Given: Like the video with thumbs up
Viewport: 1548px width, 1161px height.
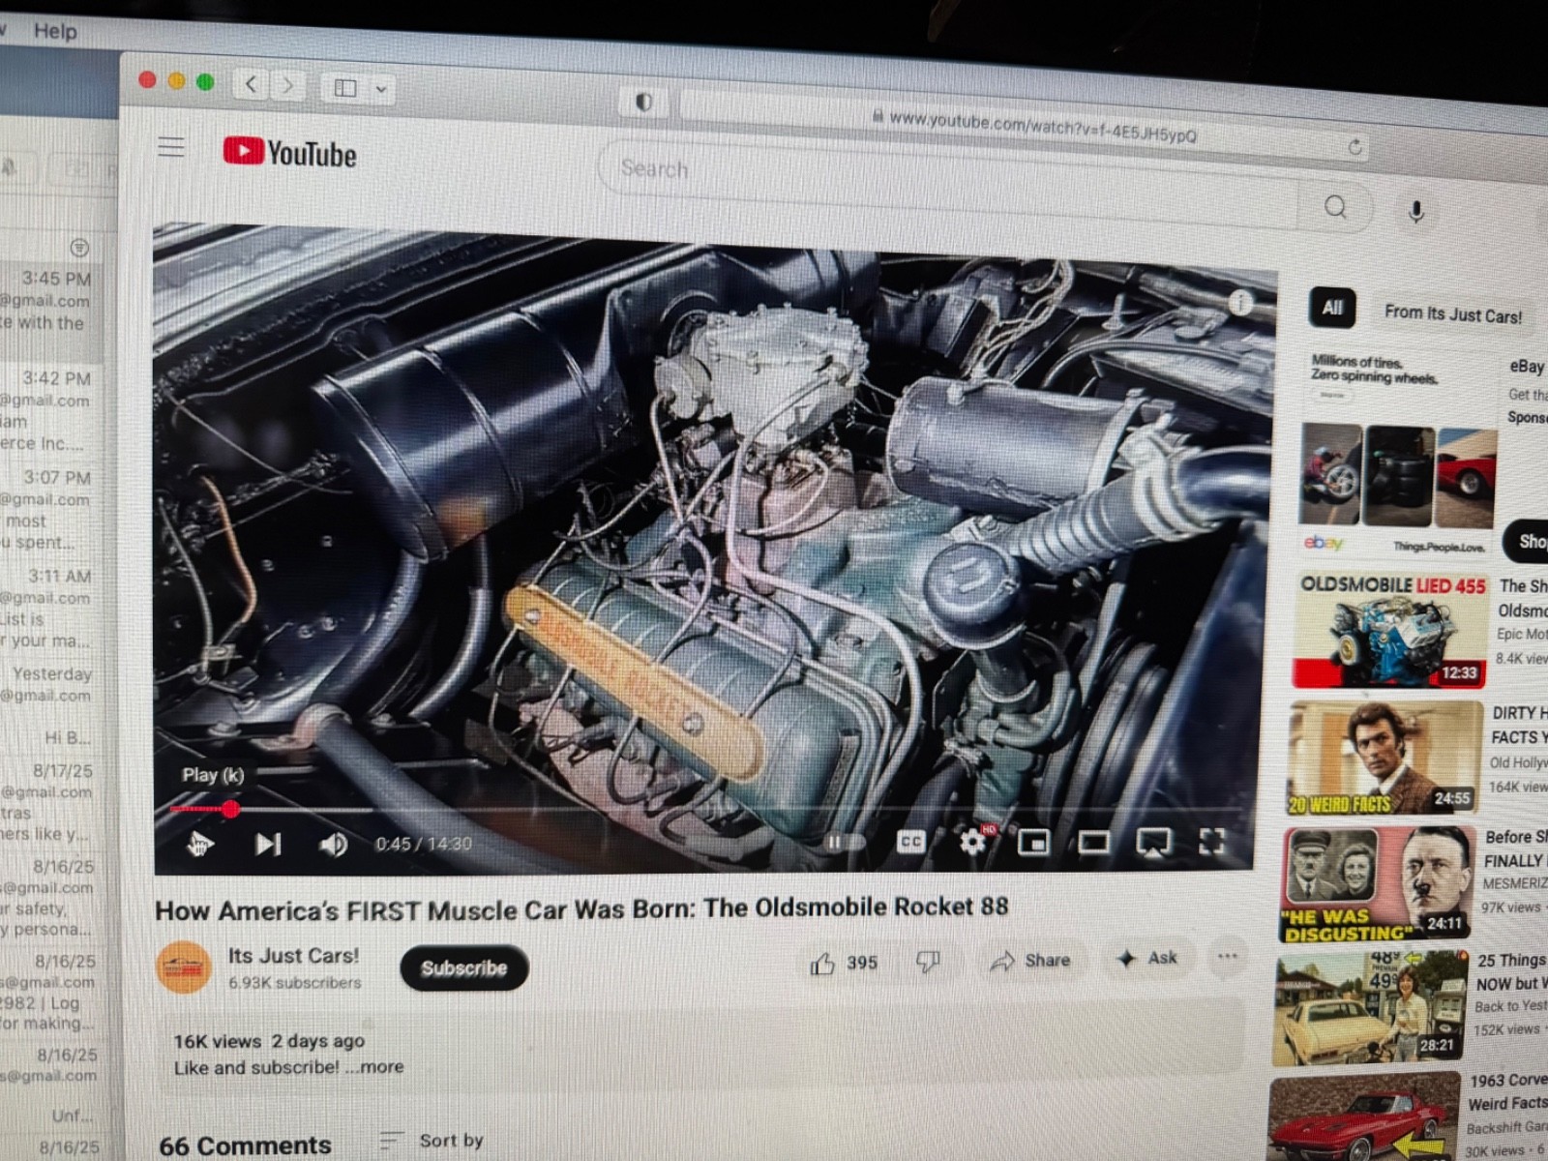Looking at the screenshot, I should click(844, 963).
